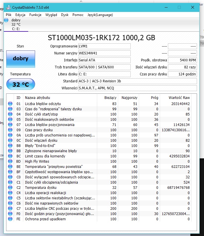The height and width of the screenshot is (236, 204).
Task: Open the Edycja menu
Action: [20, 15]
